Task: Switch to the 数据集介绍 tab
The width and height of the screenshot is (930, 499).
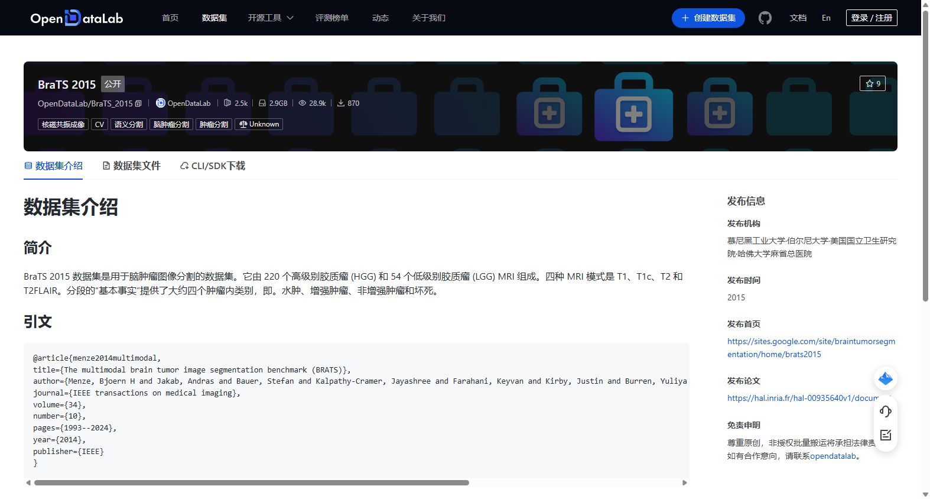Action: coord(53,166)
